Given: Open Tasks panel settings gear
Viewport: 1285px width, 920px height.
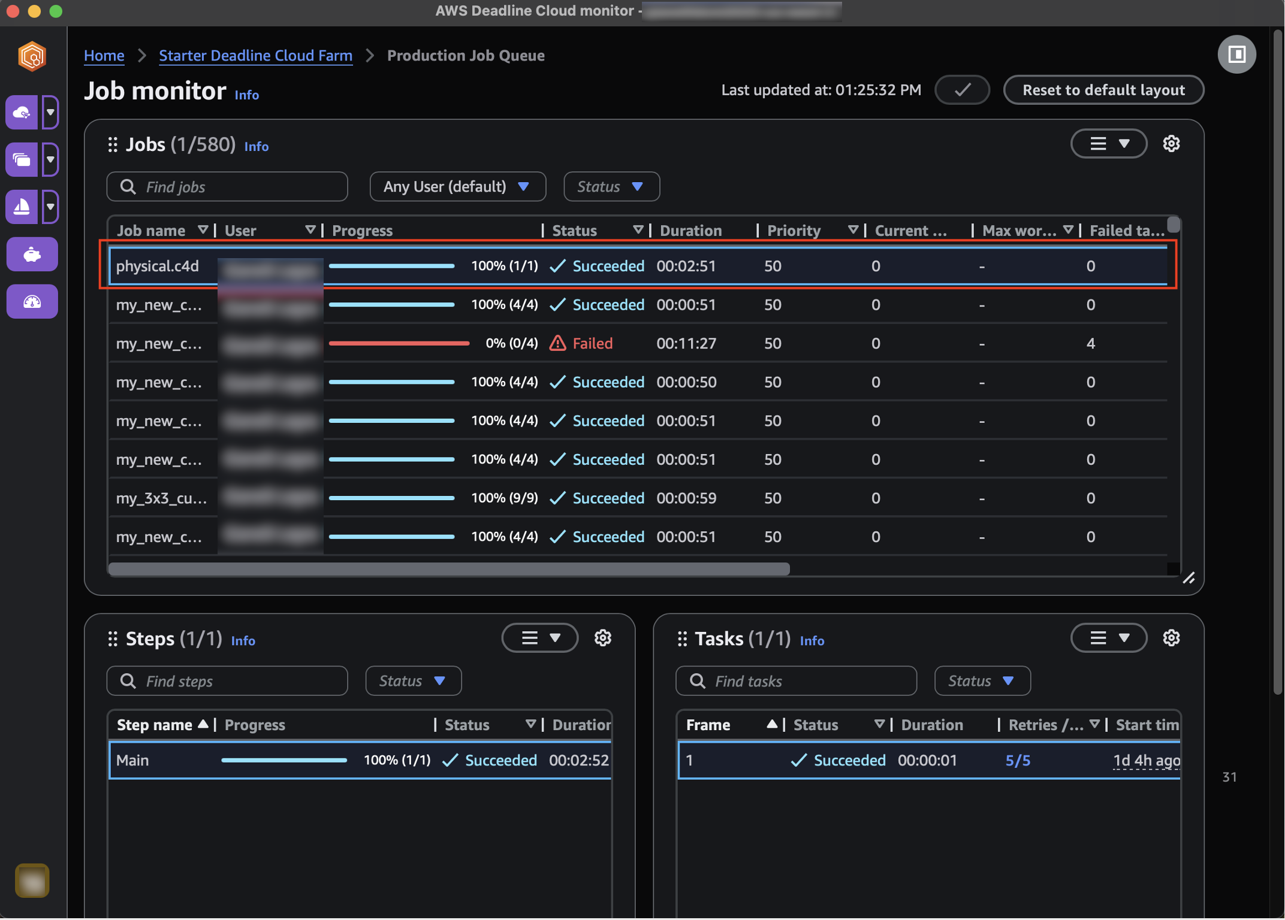Looking at the screenshot, I should tap(1171, 638).
